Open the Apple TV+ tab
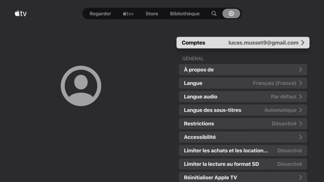 (128, 14)
